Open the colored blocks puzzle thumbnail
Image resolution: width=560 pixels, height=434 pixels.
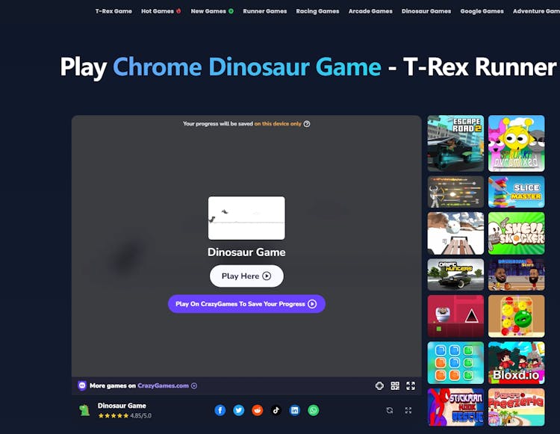tap(455, 362)
